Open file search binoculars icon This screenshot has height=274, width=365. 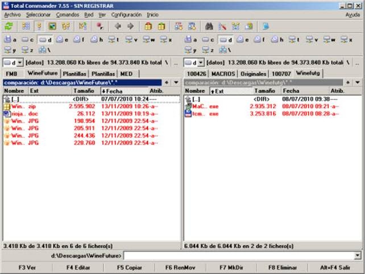coord(209,26)
